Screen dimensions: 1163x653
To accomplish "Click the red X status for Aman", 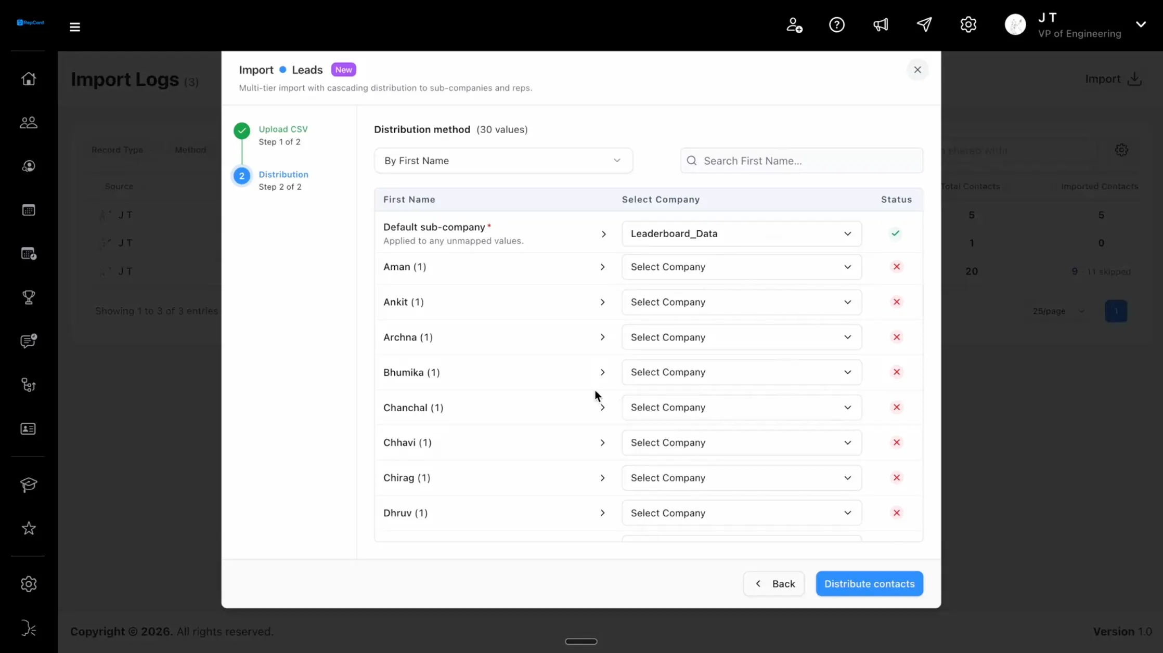I will pos(897,267).
